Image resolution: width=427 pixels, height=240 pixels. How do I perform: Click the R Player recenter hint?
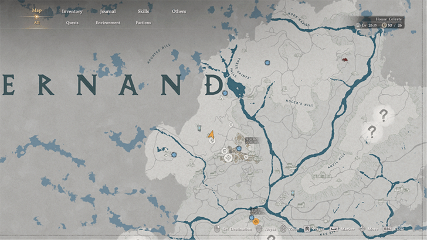coord(314,229)
